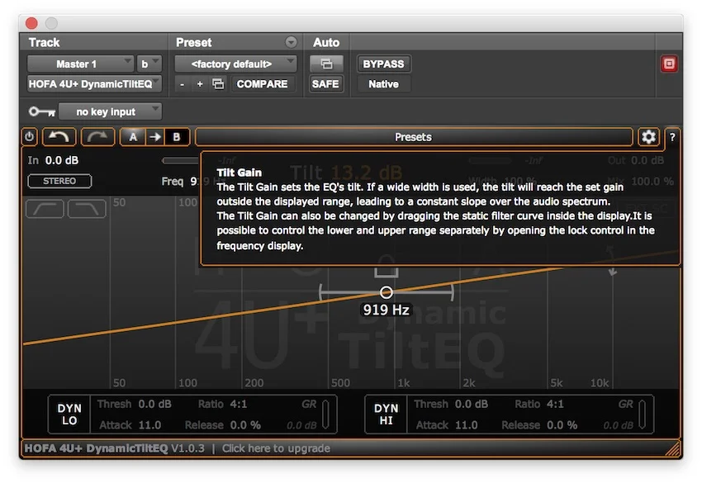Click the previous preset minus button
702x483 pixels.
(182, 84)
